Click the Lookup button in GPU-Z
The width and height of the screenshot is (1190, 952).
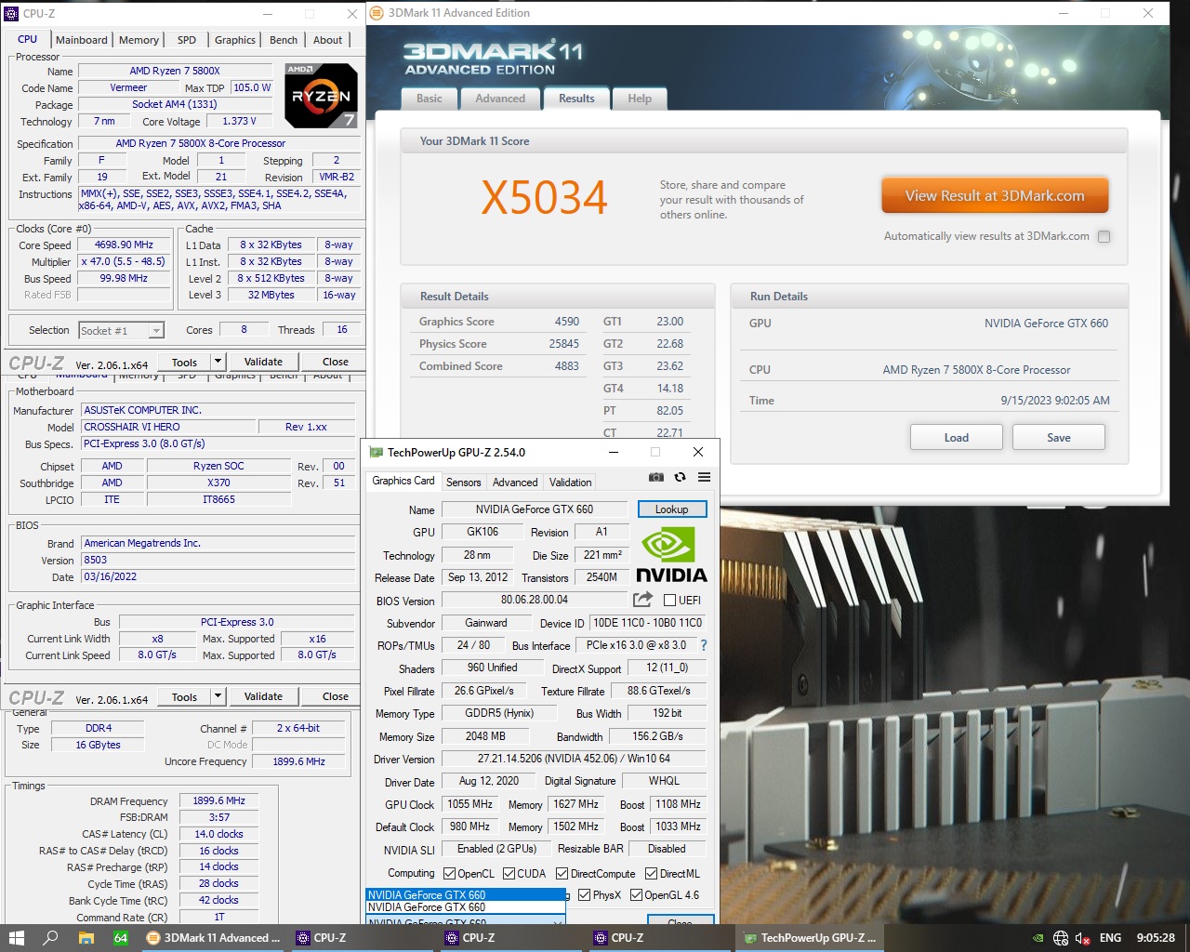(x=671, y=509)
